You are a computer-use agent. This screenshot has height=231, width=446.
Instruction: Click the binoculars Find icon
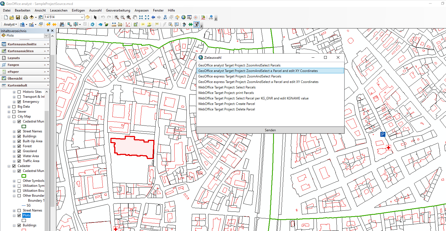click(x=62, y=24)
